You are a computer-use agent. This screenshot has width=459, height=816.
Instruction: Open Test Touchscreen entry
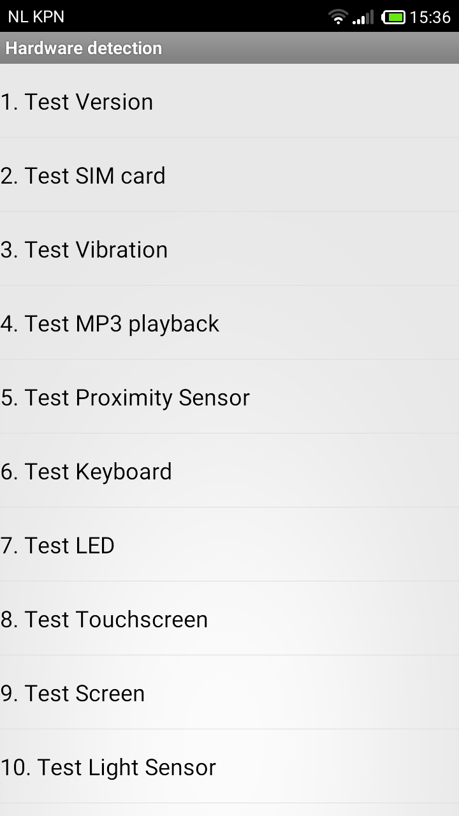click(229, 618)
